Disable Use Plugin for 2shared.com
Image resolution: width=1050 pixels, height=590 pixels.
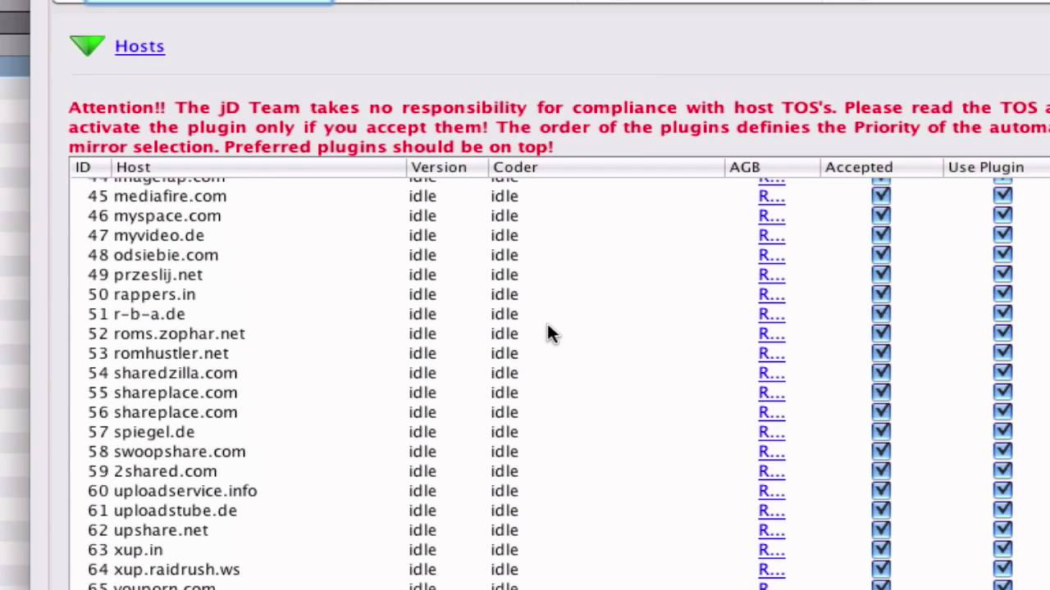[1002, 470]
